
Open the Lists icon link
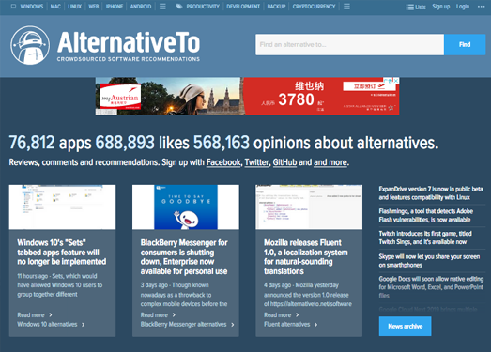click(416, 7)
